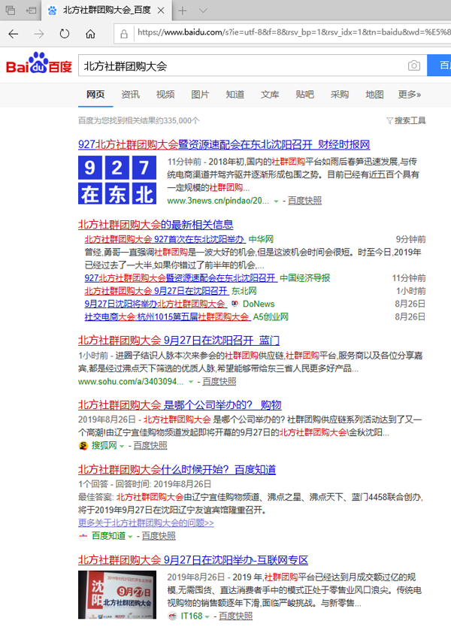Open 百度快照 for the 3news result
Viewport: 451px width, 630px height.
tap(305, 201)
